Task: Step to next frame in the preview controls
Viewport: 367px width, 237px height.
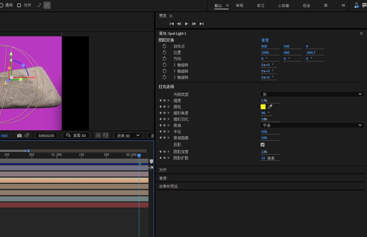Action: (x=194, y=24)
